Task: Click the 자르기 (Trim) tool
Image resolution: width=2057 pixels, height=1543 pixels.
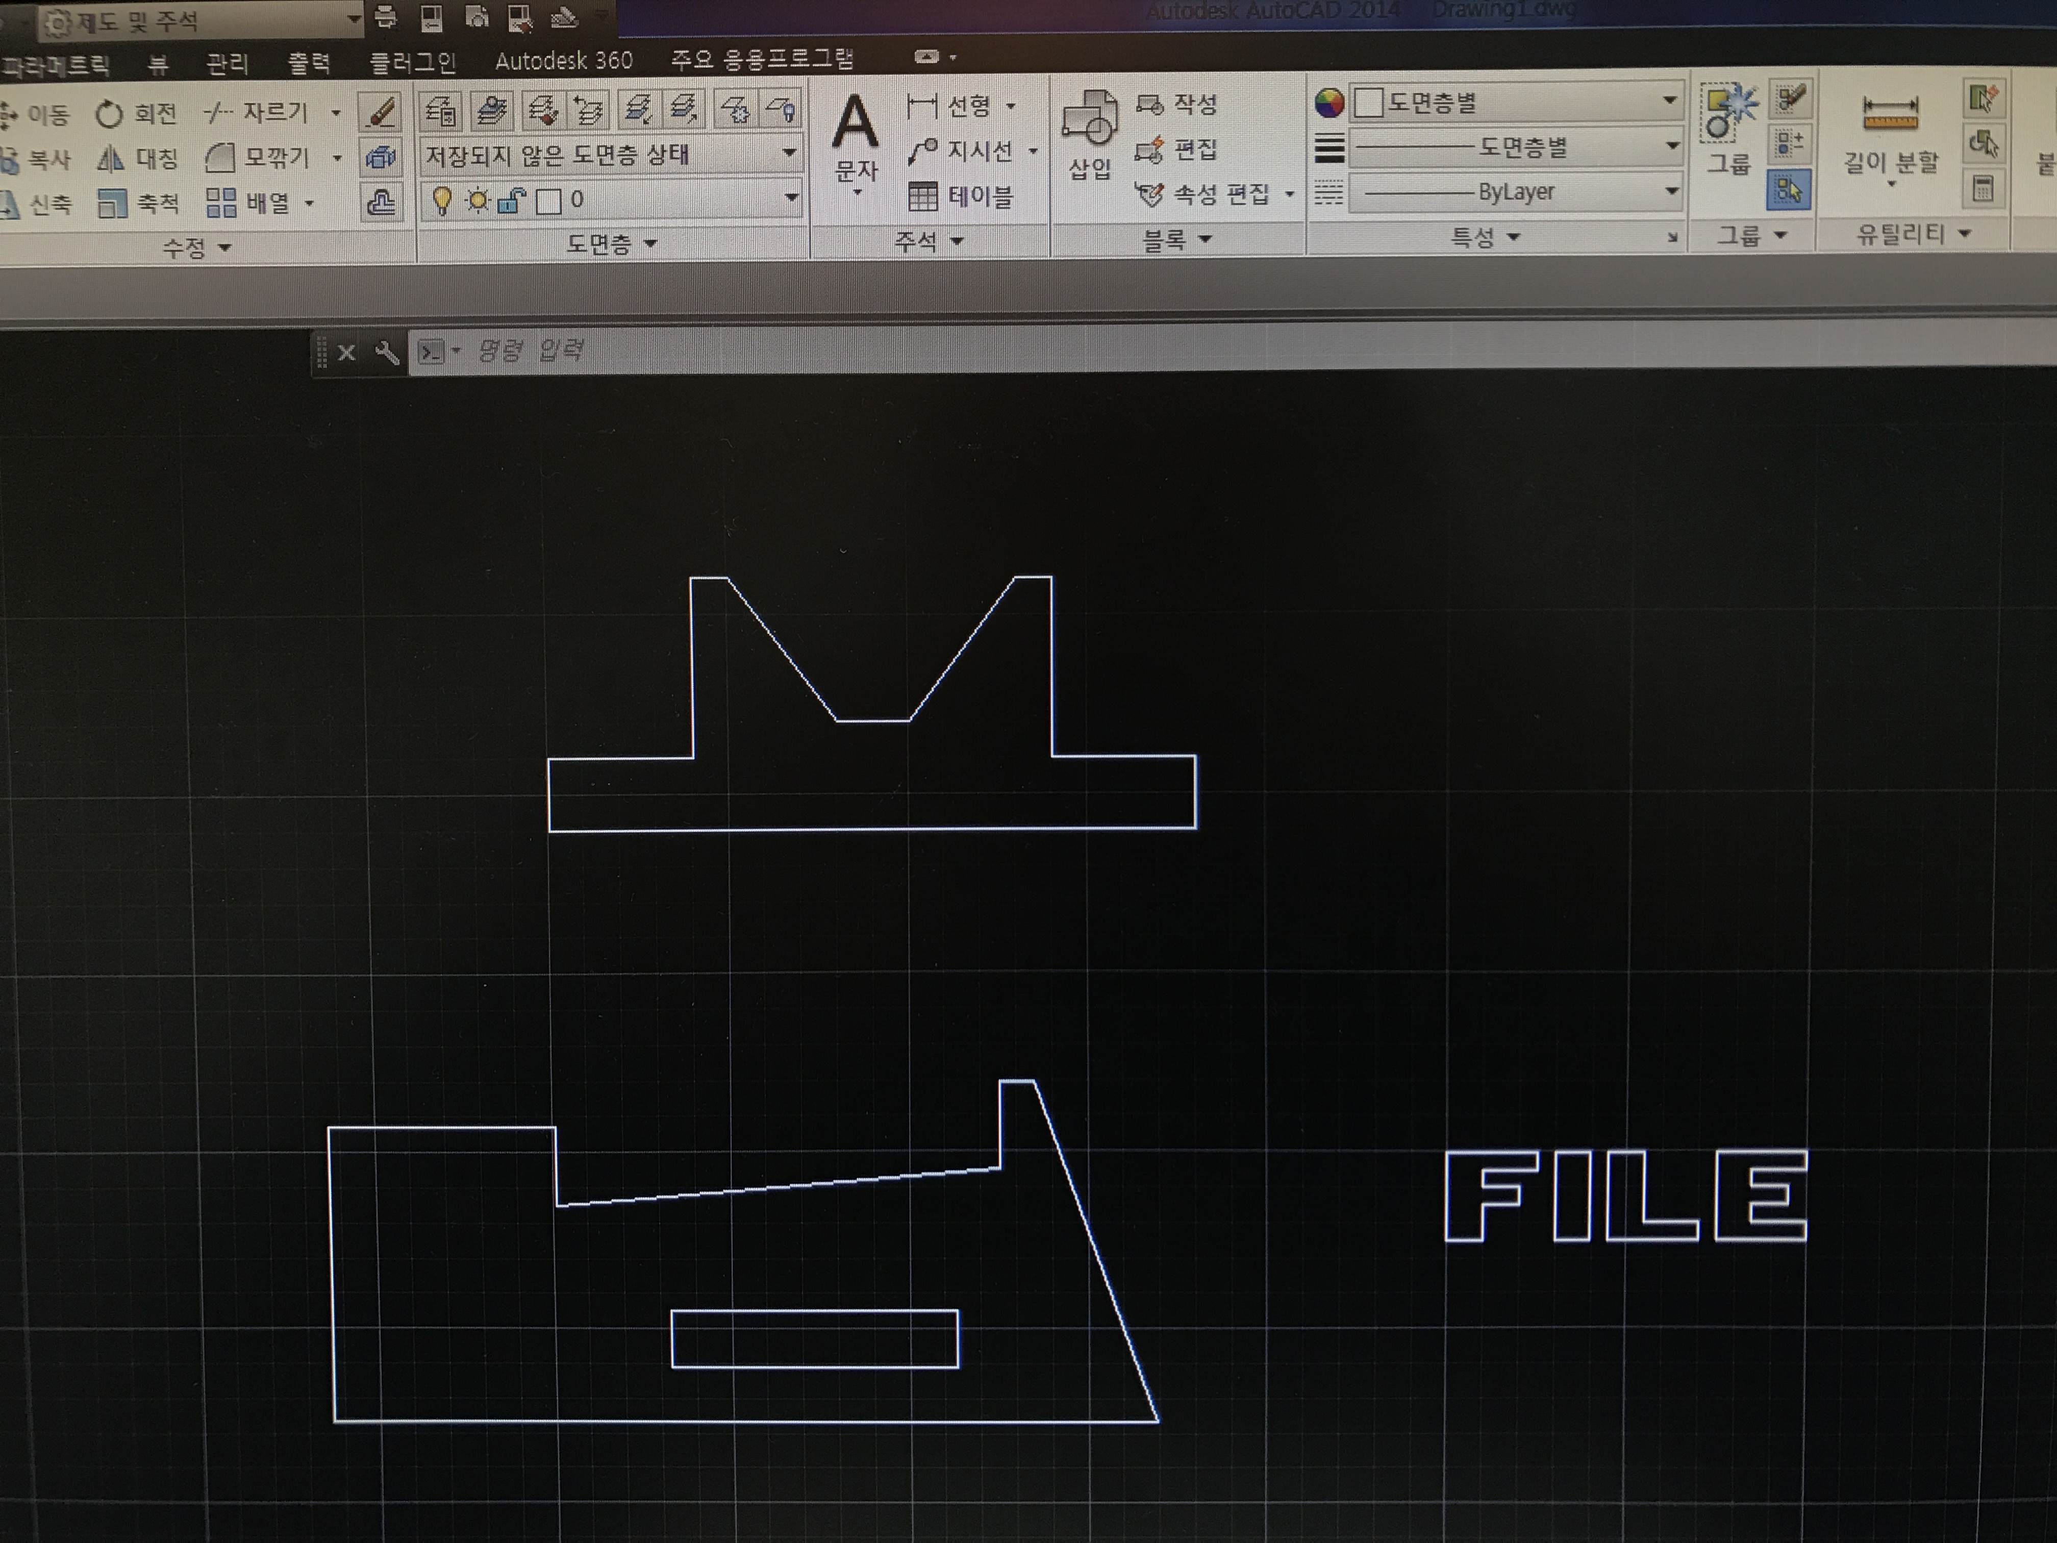Action: (x=257, y=113)
